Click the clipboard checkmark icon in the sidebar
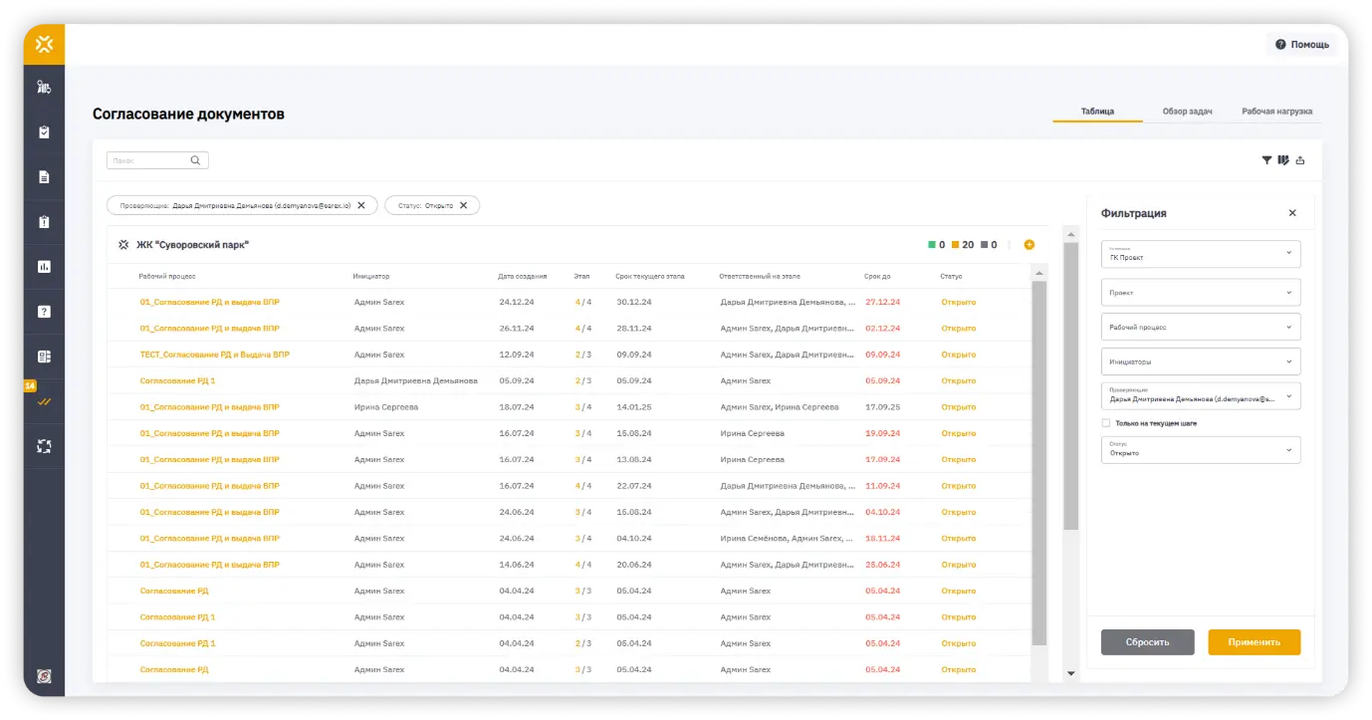 (x=44, y=132)
